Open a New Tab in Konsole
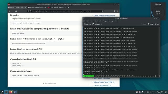Image resolution: width=168 pixels, height=94 pixels. point(87,24)
